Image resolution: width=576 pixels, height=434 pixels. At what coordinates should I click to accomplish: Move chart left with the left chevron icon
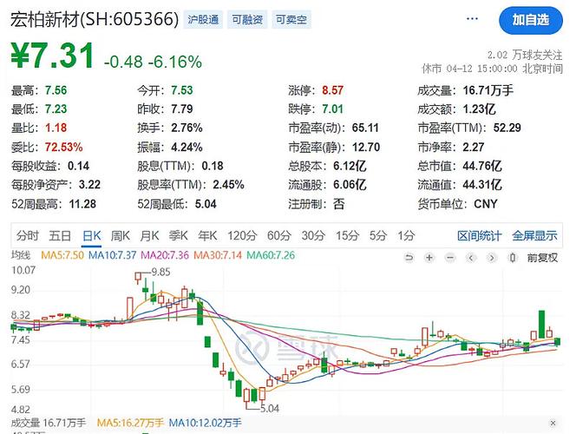coord(471,258)
